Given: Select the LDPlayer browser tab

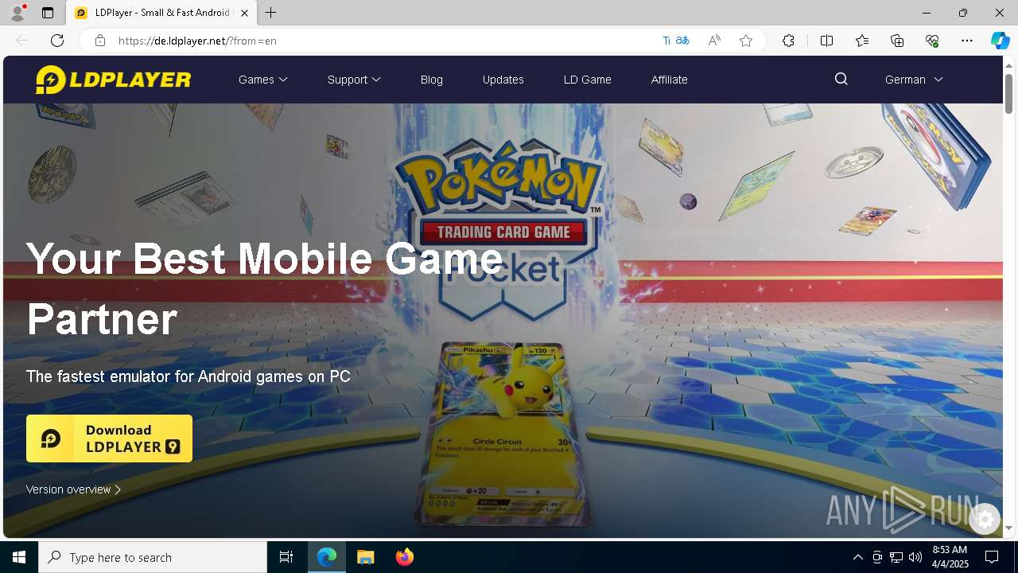Looking at the screenshot, I should [x=161, y=13].
